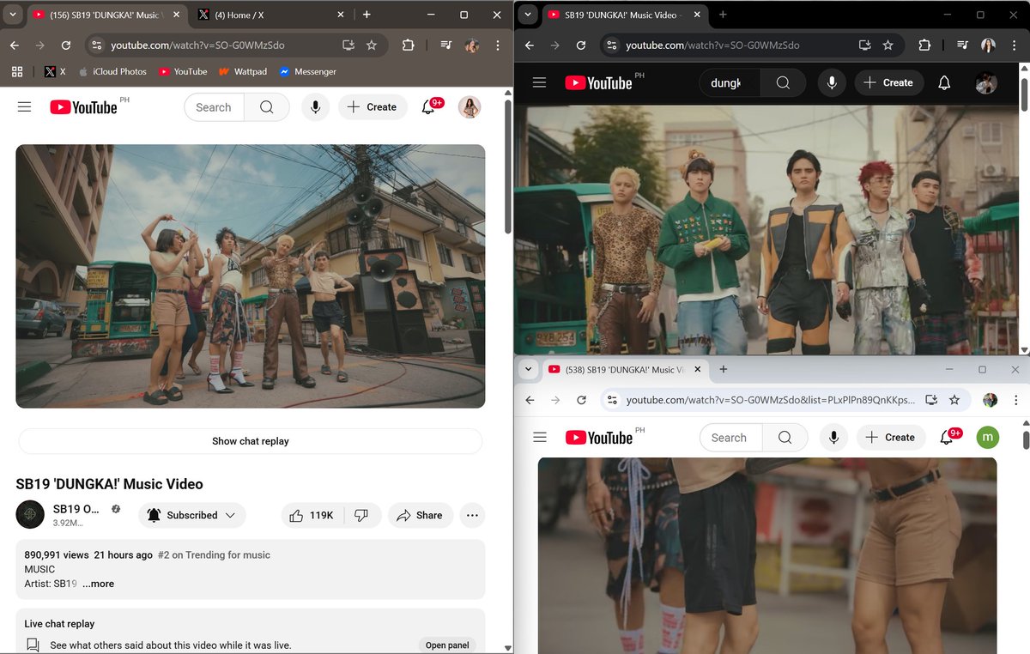Open YouTube guide menu in left window
The width and height of the screenshot is (1030, 654).
24,107
